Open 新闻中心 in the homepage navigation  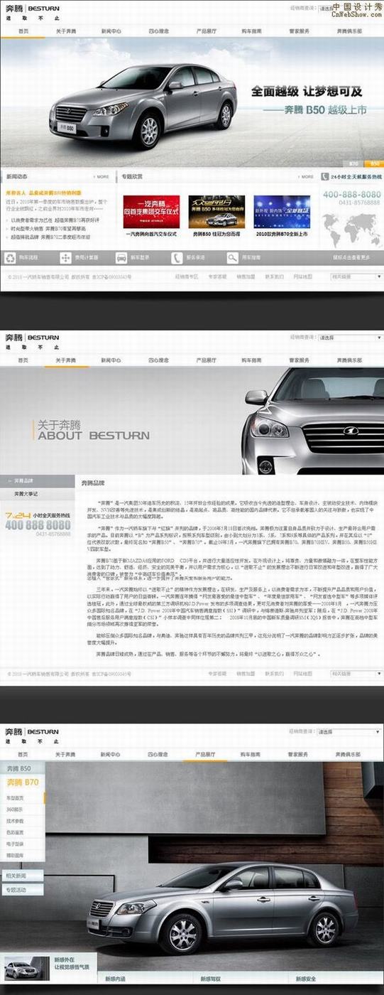111,32
